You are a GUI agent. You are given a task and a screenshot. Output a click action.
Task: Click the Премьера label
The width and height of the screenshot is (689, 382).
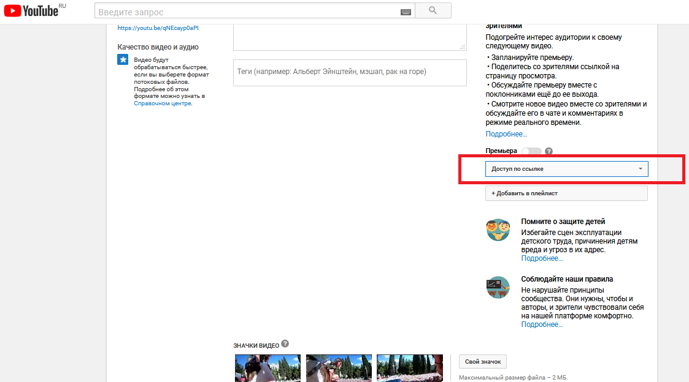point(501,151)
